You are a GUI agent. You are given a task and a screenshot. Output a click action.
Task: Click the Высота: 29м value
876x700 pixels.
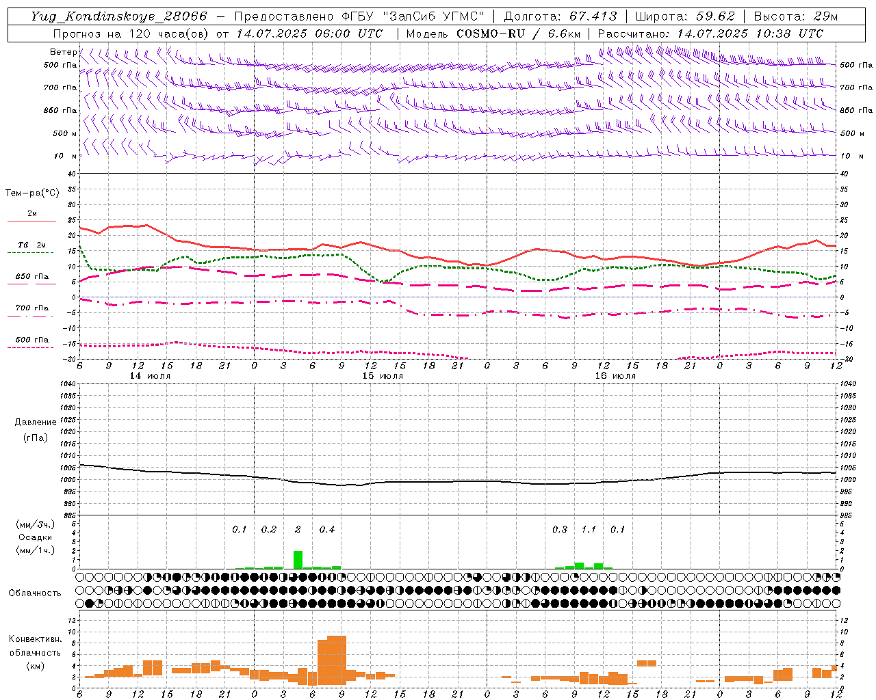pyautogui.click(x=795, y=16)
